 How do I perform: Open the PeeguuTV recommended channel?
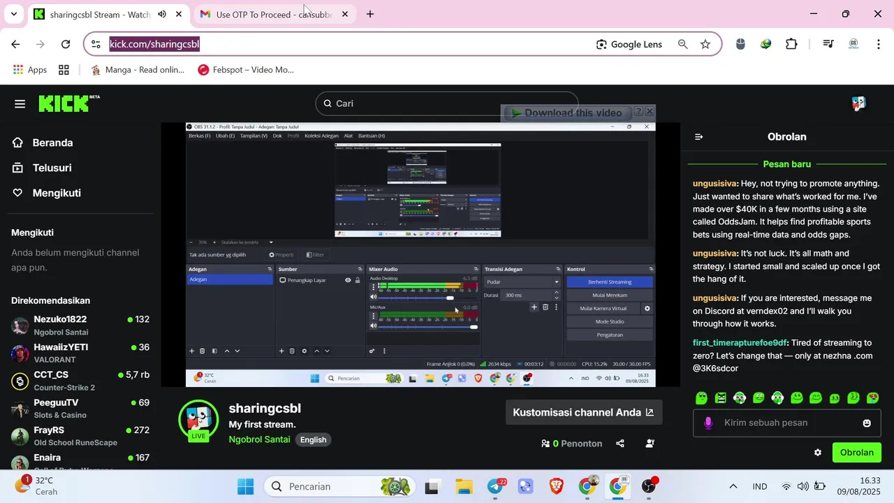point(80,408)
